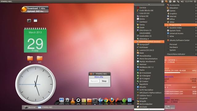Select the highlighted Programming category

click(181, 25)
